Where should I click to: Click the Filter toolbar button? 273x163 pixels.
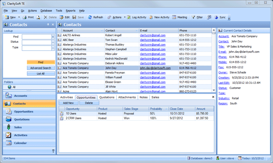tap(197, 17)
